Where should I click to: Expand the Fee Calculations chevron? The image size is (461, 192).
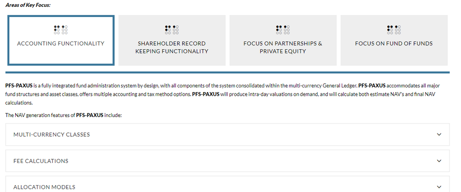pos(439,161)
